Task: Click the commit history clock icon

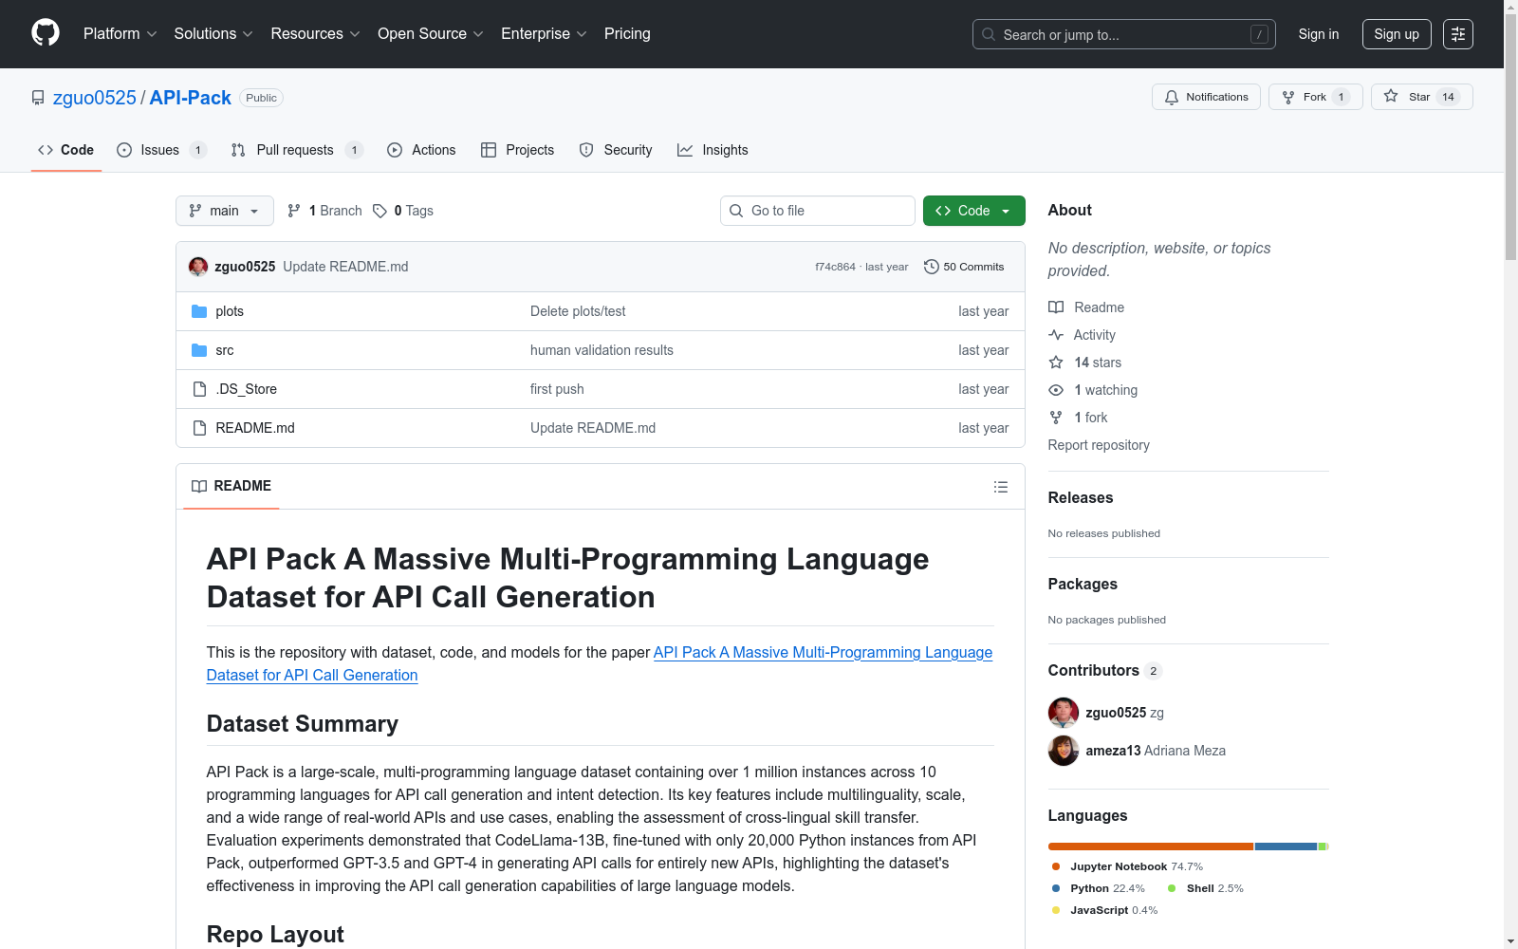Action: (x=931, y=267)
